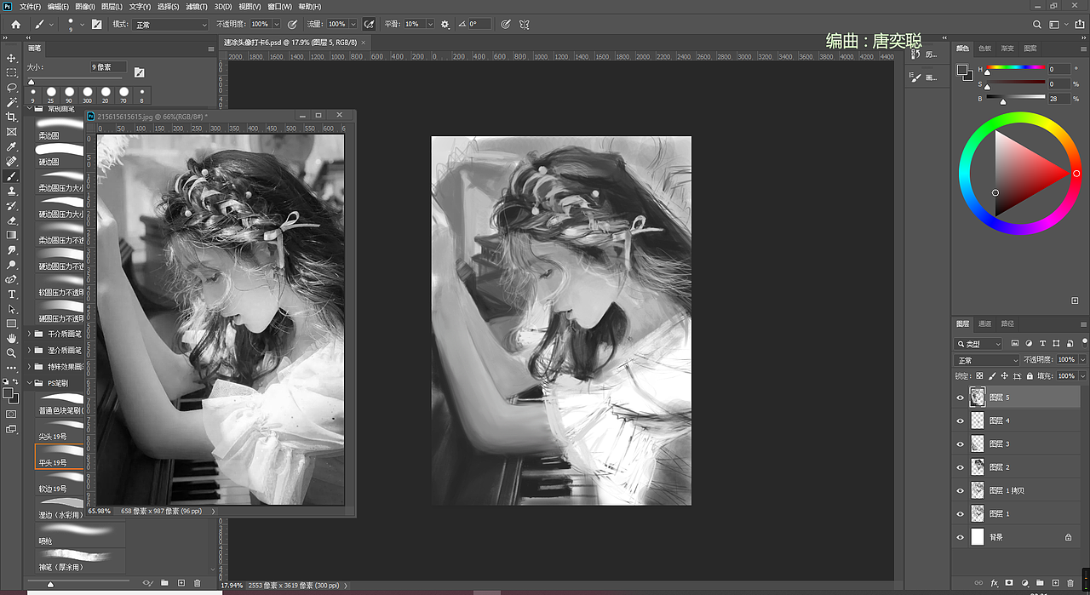Image resolution: width=1090 pixels, height=595 pixels.
Task: Hide 图层 1 拷贝 layer visibility
Action: pos(961,490)
